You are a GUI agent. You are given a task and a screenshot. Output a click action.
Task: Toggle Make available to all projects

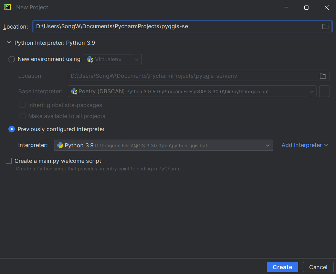(22, 116)
